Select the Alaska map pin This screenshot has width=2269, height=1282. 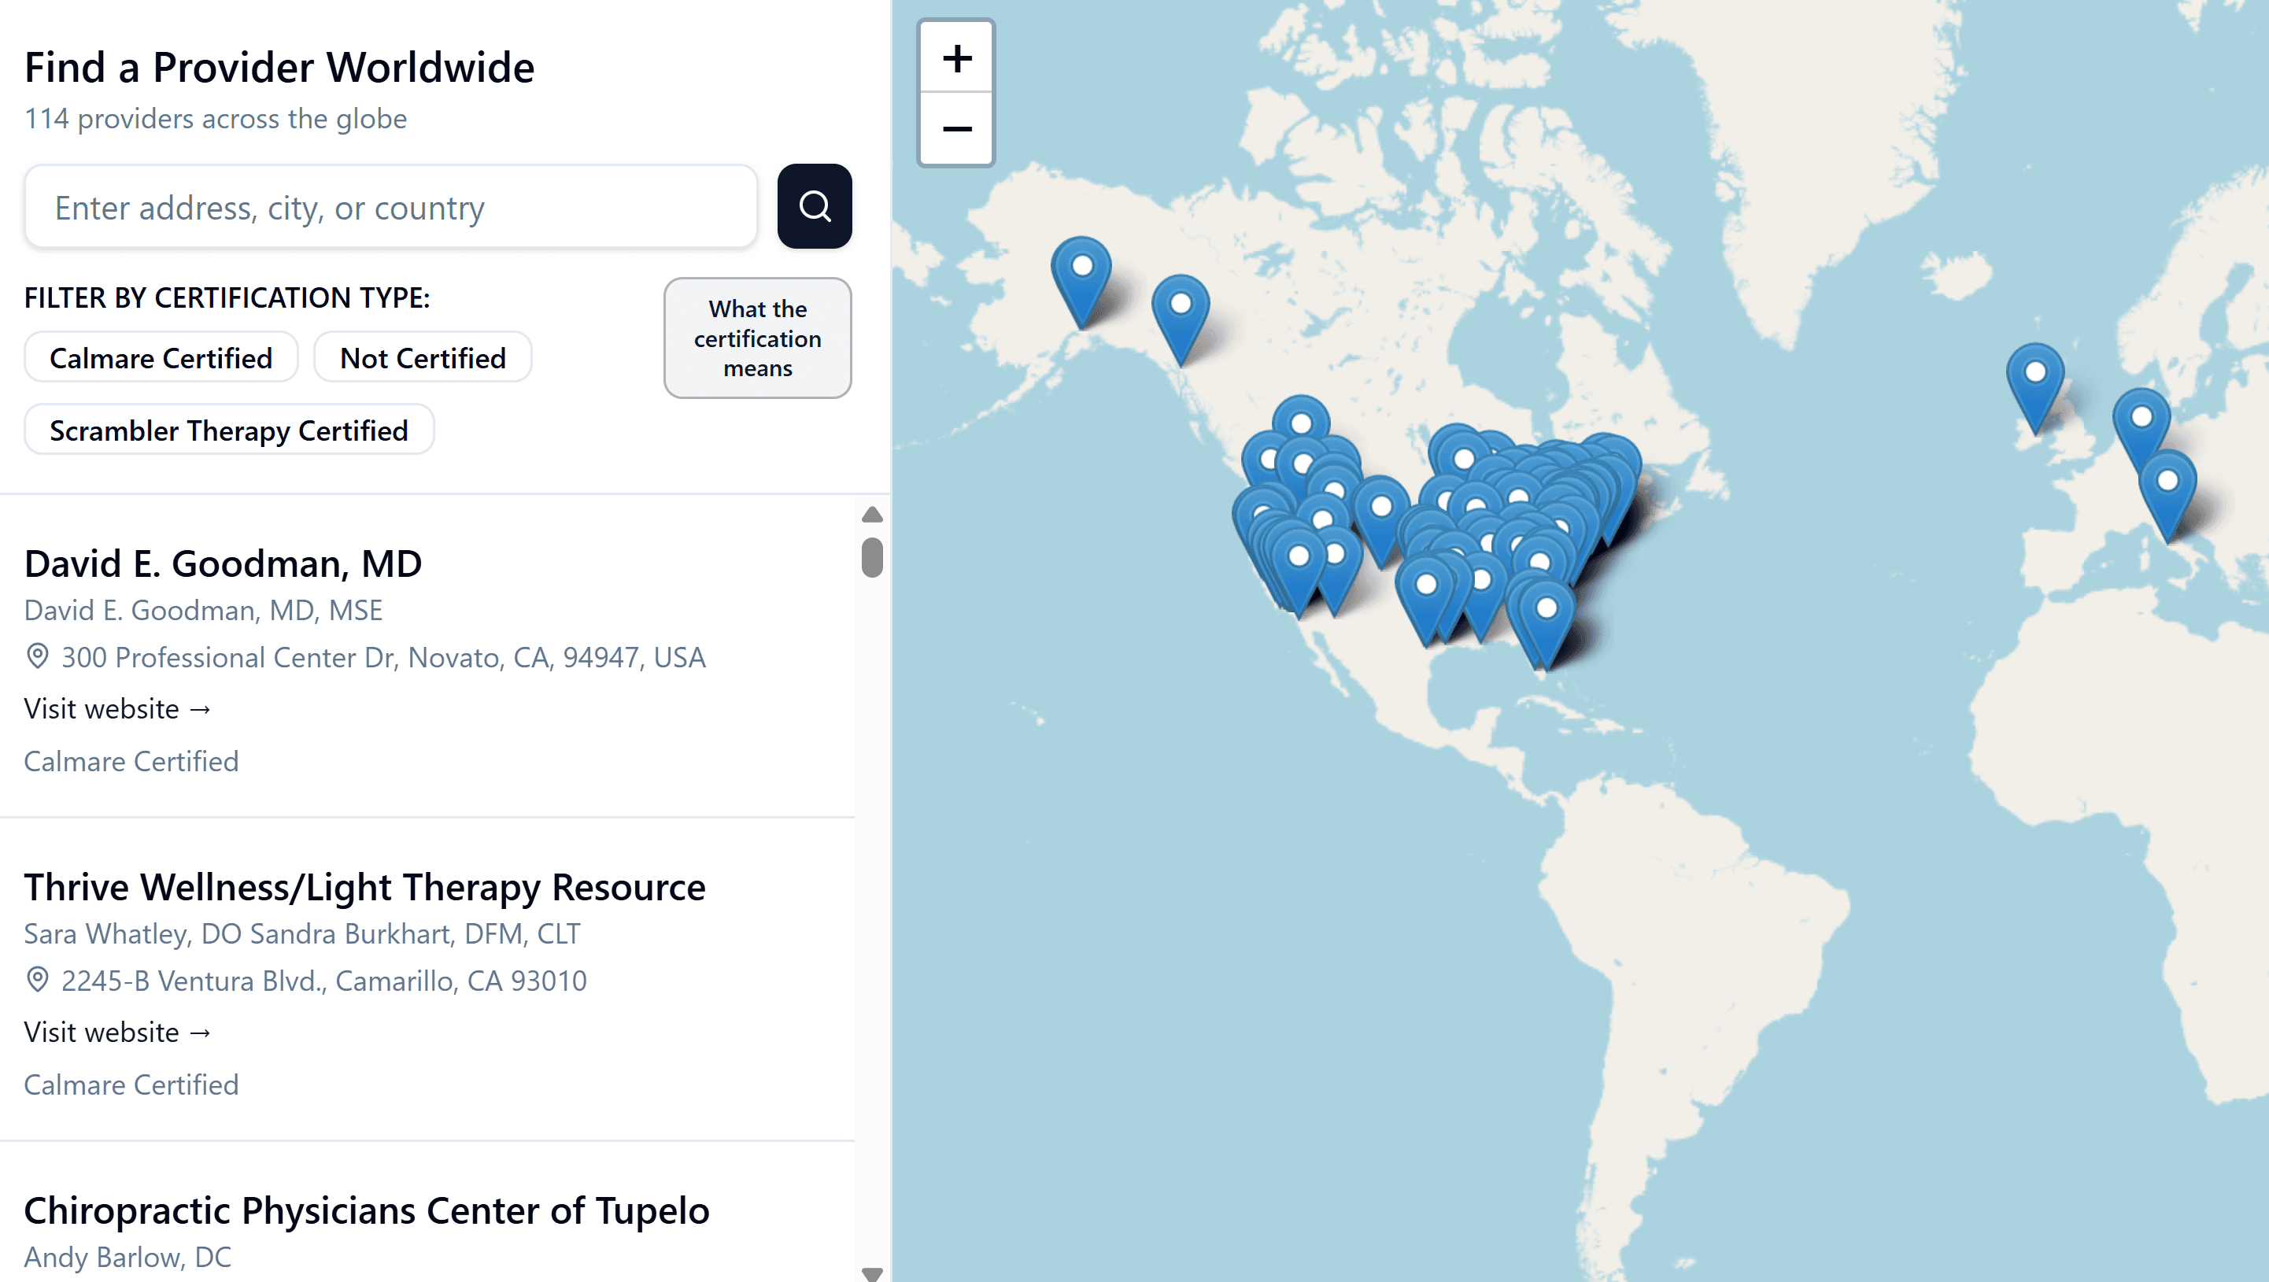(1081, 282)
